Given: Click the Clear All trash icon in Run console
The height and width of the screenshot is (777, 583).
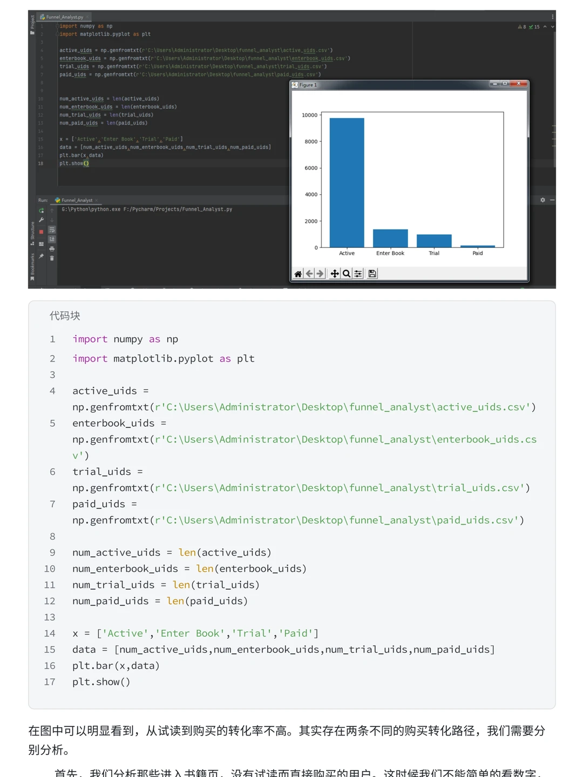Looking at the screenshot, I should (52, 258).
